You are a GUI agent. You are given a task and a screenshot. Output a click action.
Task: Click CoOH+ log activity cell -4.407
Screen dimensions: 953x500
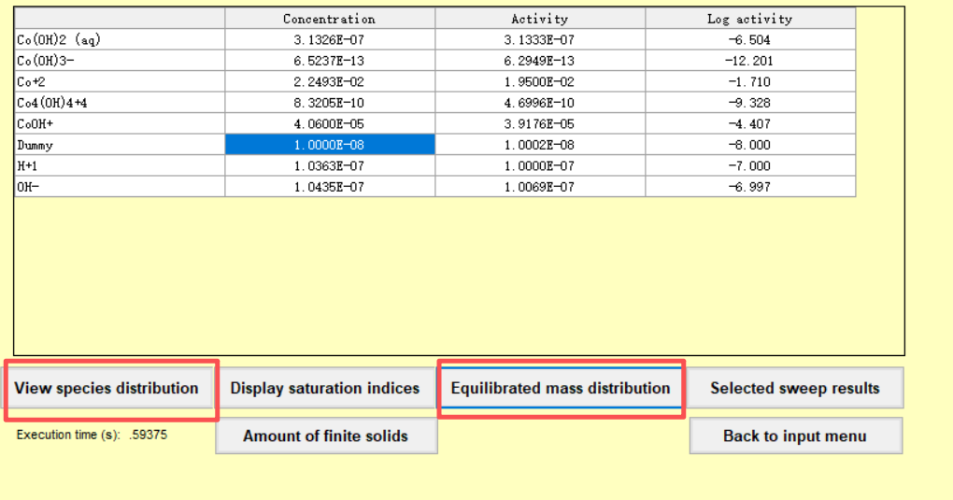[x=749, y=124]
